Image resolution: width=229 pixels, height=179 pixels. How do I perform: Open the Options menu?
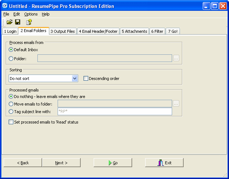[31, 14]
